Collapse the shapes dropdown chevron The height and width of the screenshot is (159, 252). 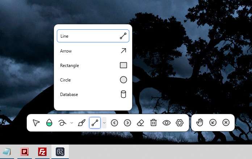click(104, 123)
